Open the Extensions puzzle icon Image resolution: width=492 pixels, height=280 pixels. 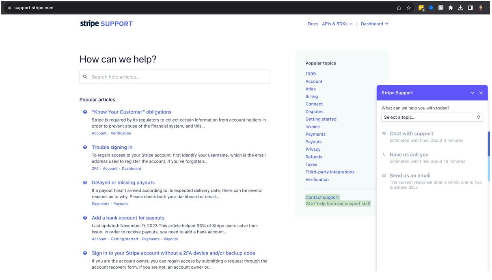pyautogui.click(x=451, y=8)
